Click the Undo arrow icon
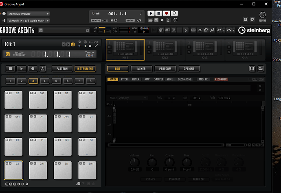 tap(219, 30)
